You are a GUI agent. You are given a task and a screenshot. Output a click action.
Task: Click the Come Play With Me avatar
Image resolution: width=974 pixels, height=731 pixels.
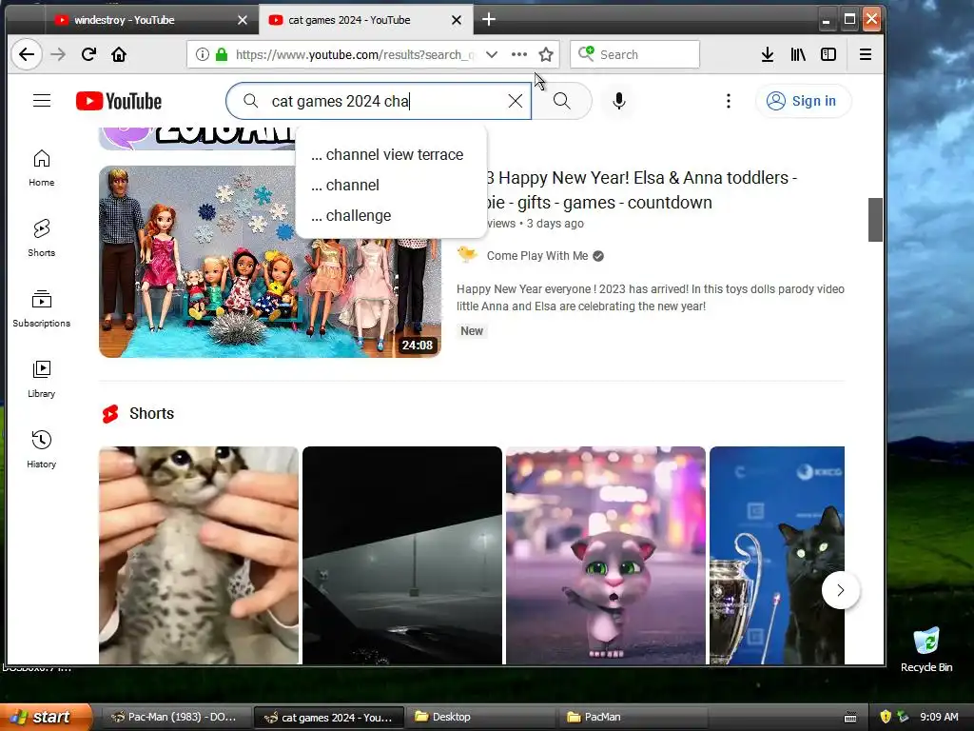point(467,254)
